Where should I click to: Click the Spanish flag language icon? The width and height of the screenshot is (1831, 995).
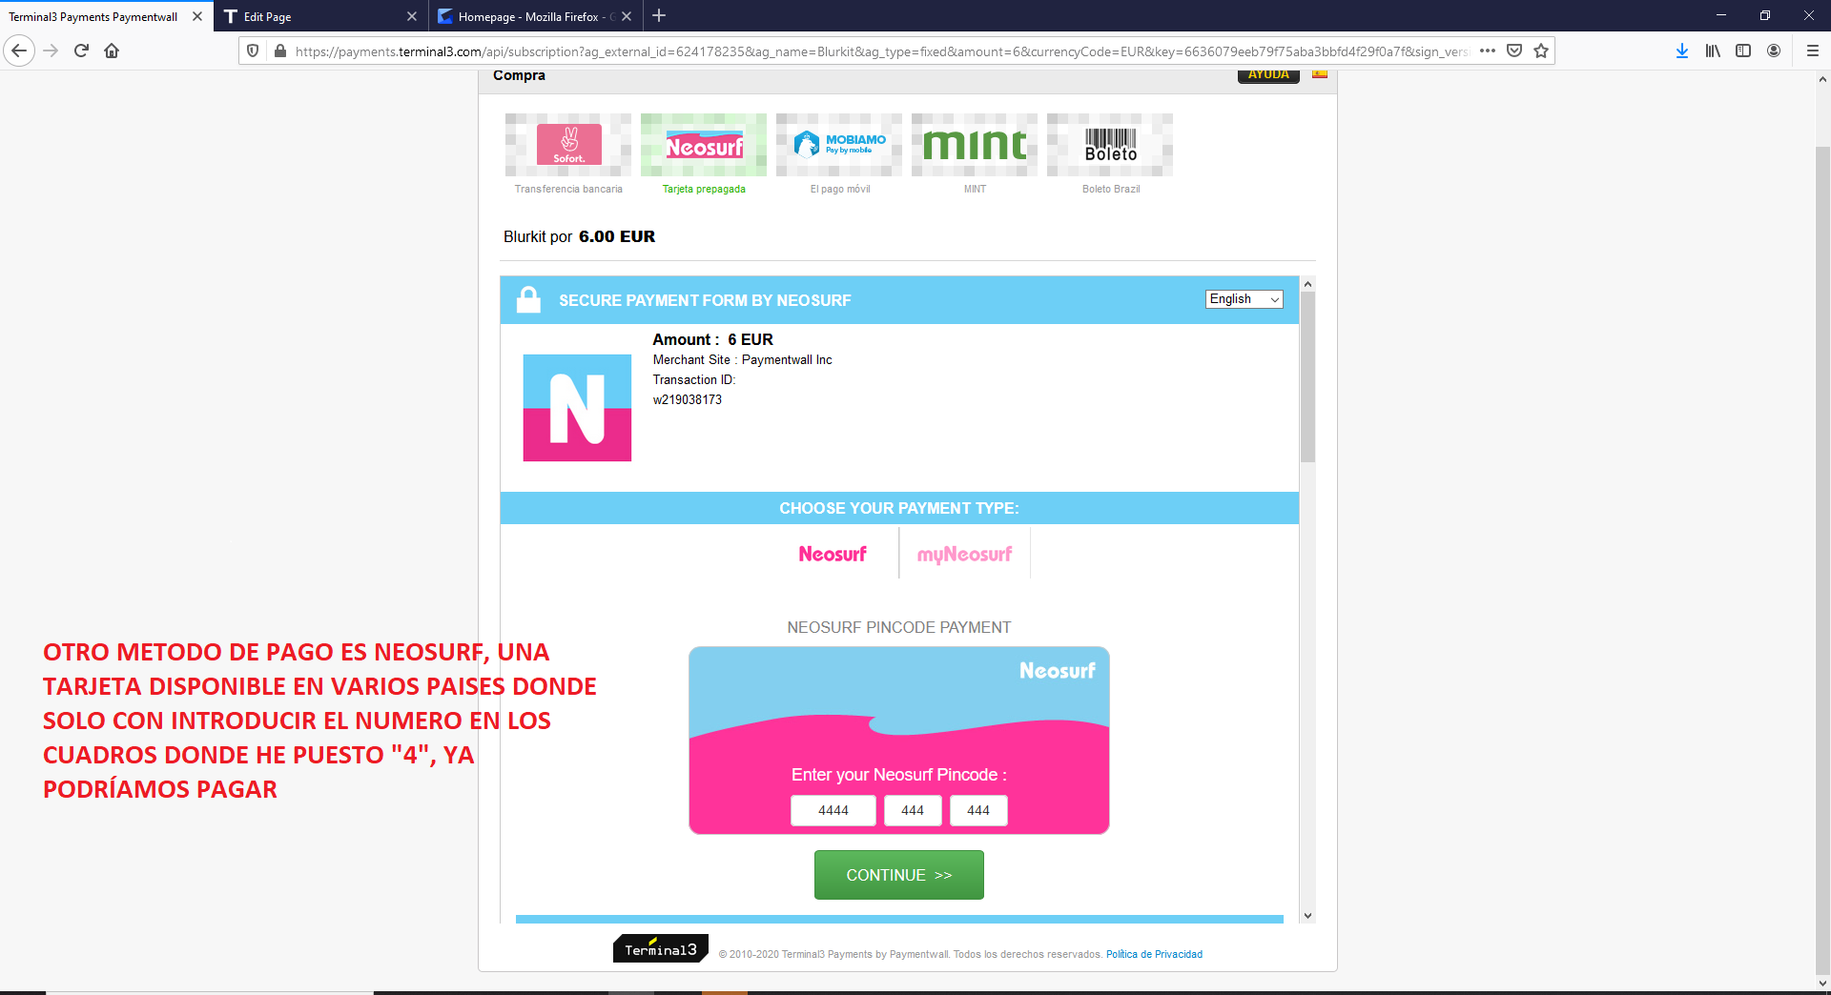(1320, 73)
